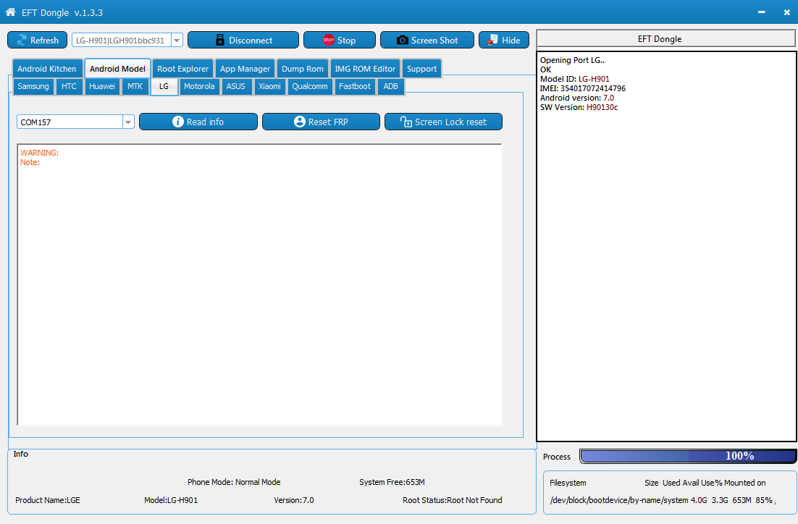
Task: Click the red stop sign icon
Action: click(x=329, y=40)
